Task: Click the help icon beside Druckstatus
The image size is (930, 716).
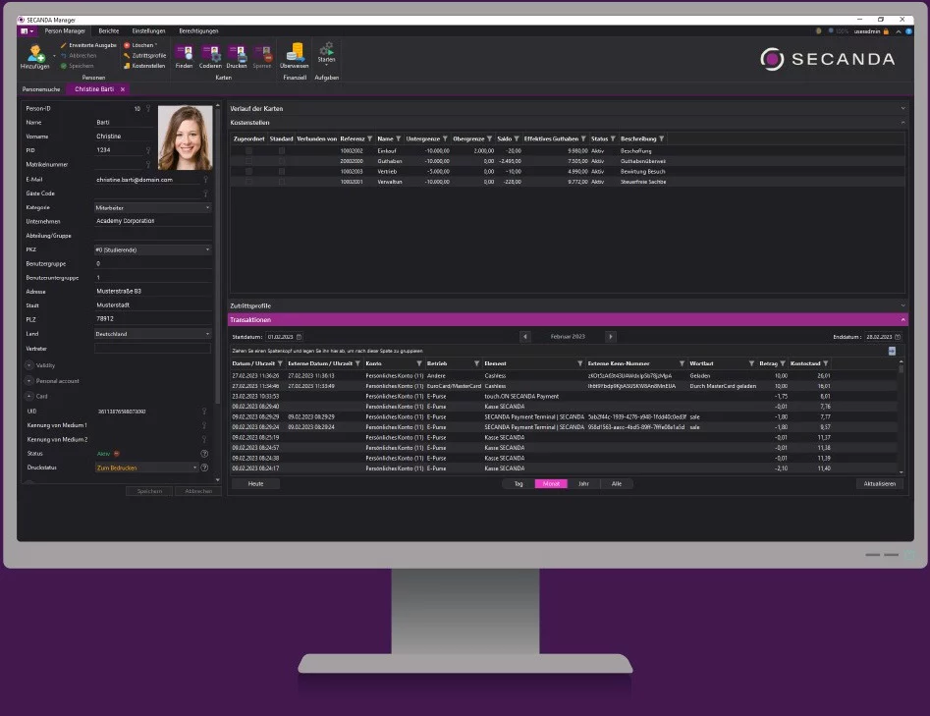Action: (x=204, y=468)
